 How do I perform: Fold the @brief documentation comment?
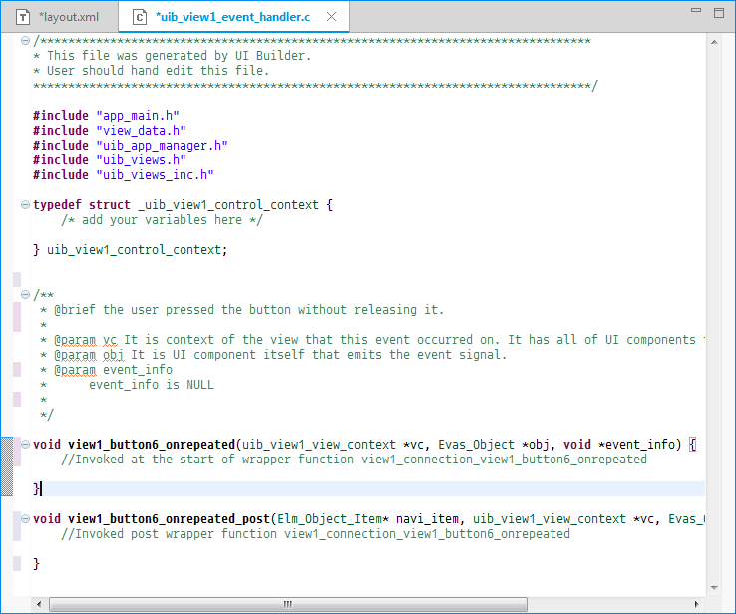pos(25,295)
